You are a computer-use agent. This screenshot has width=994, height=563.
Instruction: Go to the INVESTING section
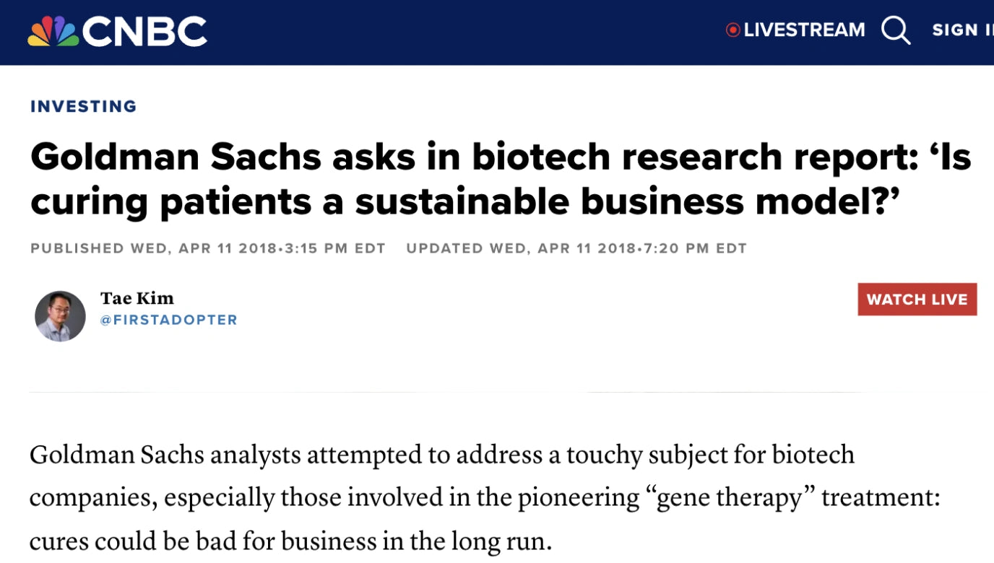84,107
